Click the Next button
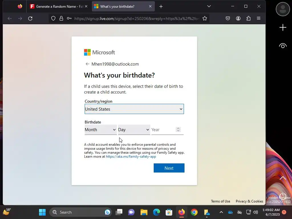 coord(169,168)
